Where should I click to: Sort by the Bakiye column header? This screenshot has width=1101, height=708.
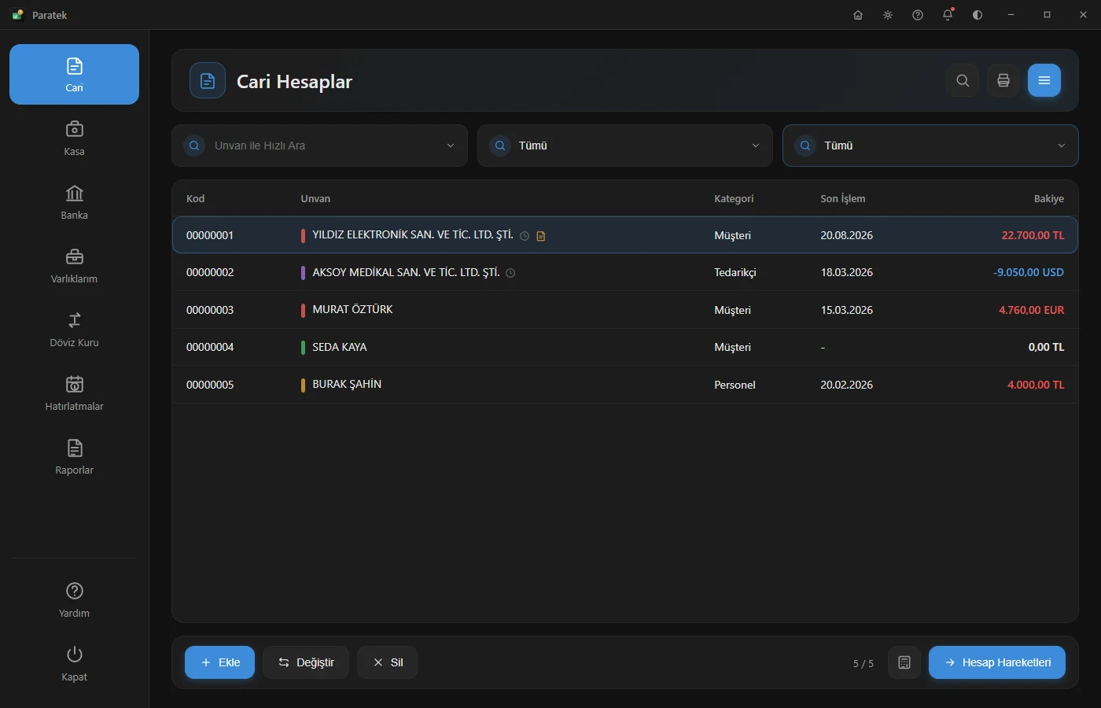(x=1048, y=199)
